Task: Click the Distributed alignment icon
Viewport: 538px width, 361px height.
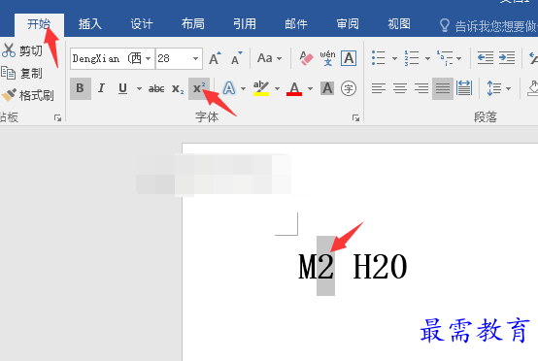Action: 464,88
